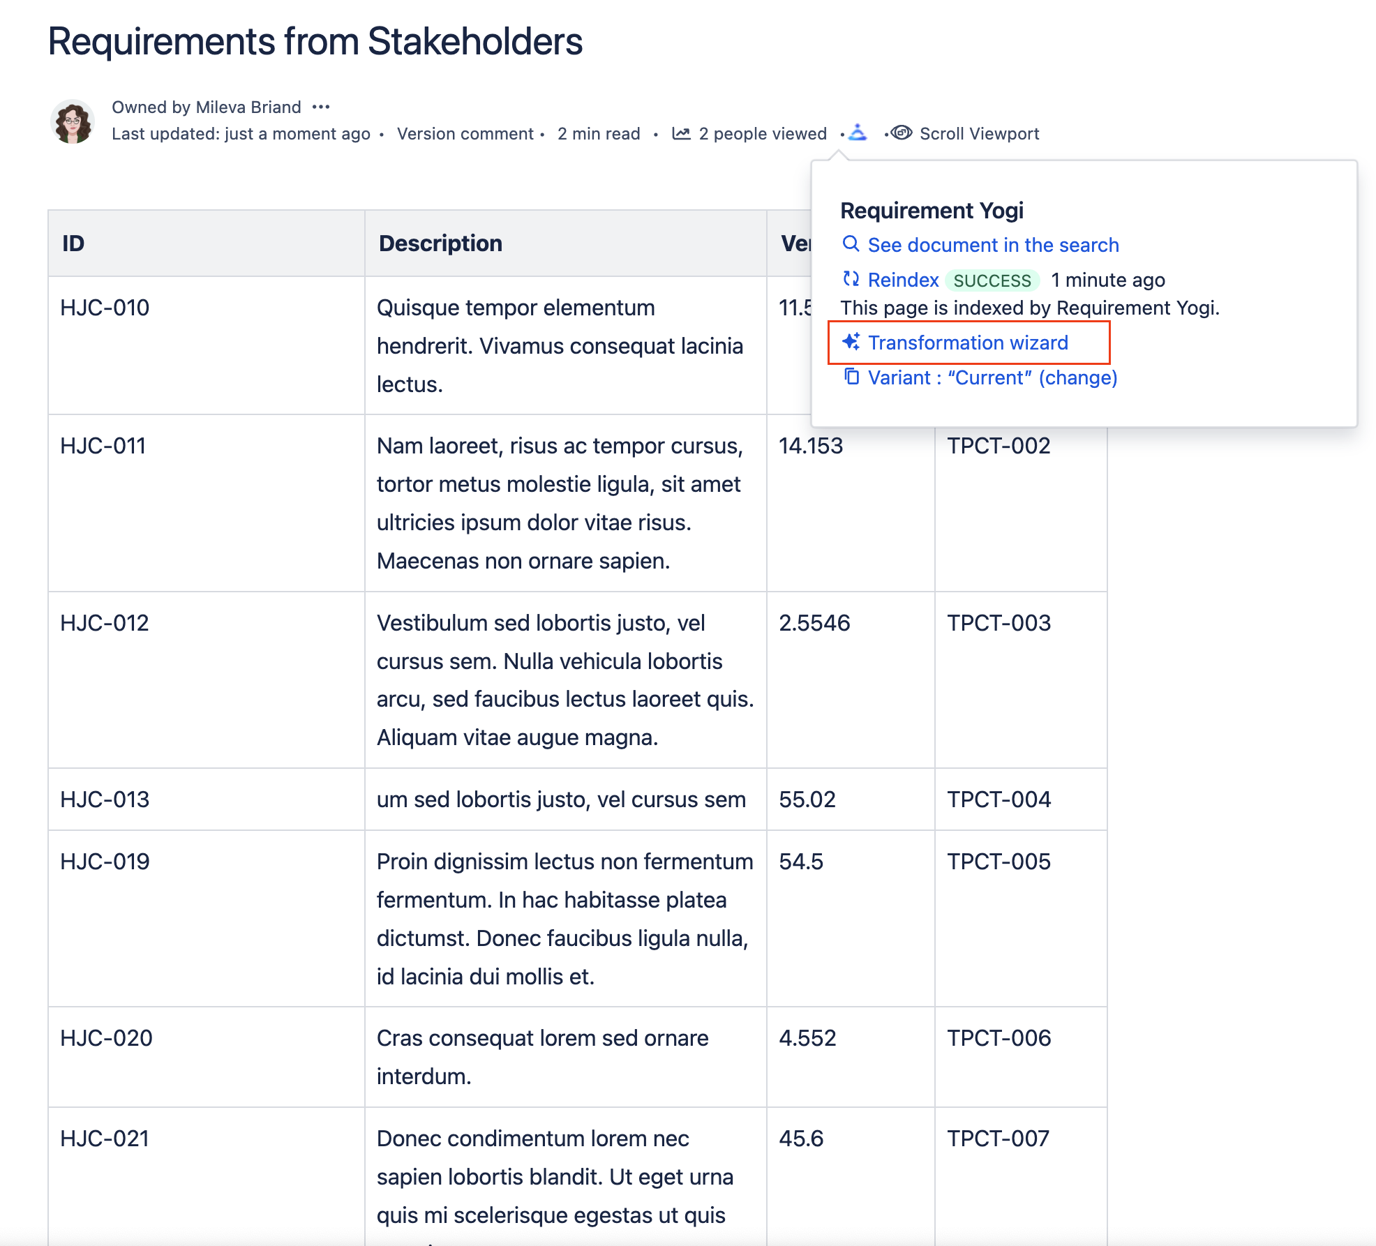Click the copy icon beside Variant
The height and width of the screenshot is (1246, 1376).
pos(851,377)
